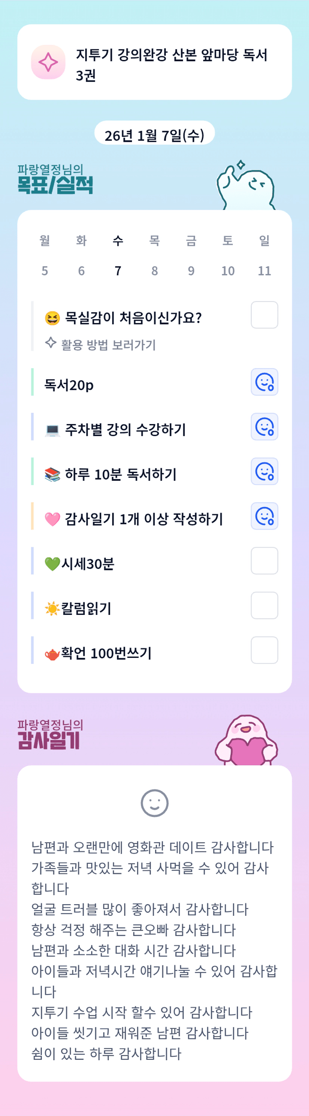This screenshot has width=309, height=1116.
Task: Tick the 목실감이 처음이신가요? checkbox
Action: click(265, 315)
